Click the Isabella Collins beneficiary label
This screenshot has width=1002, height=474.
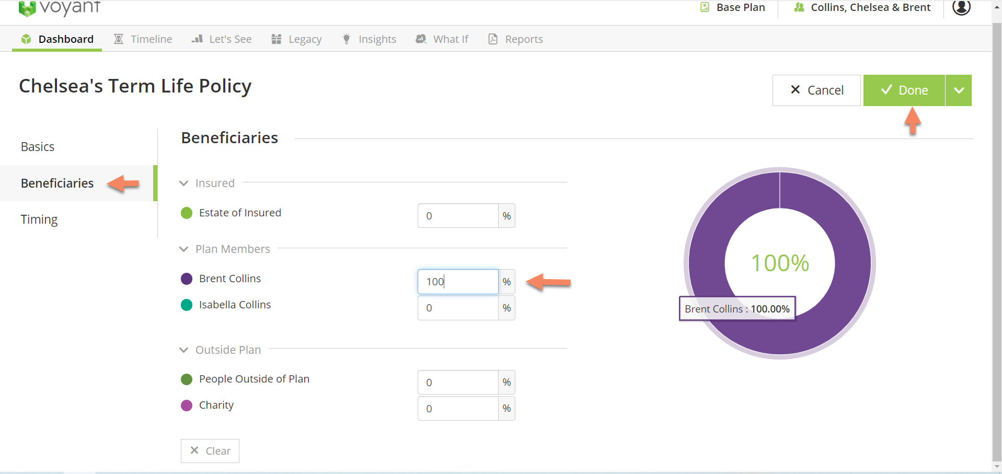(235, 305)
